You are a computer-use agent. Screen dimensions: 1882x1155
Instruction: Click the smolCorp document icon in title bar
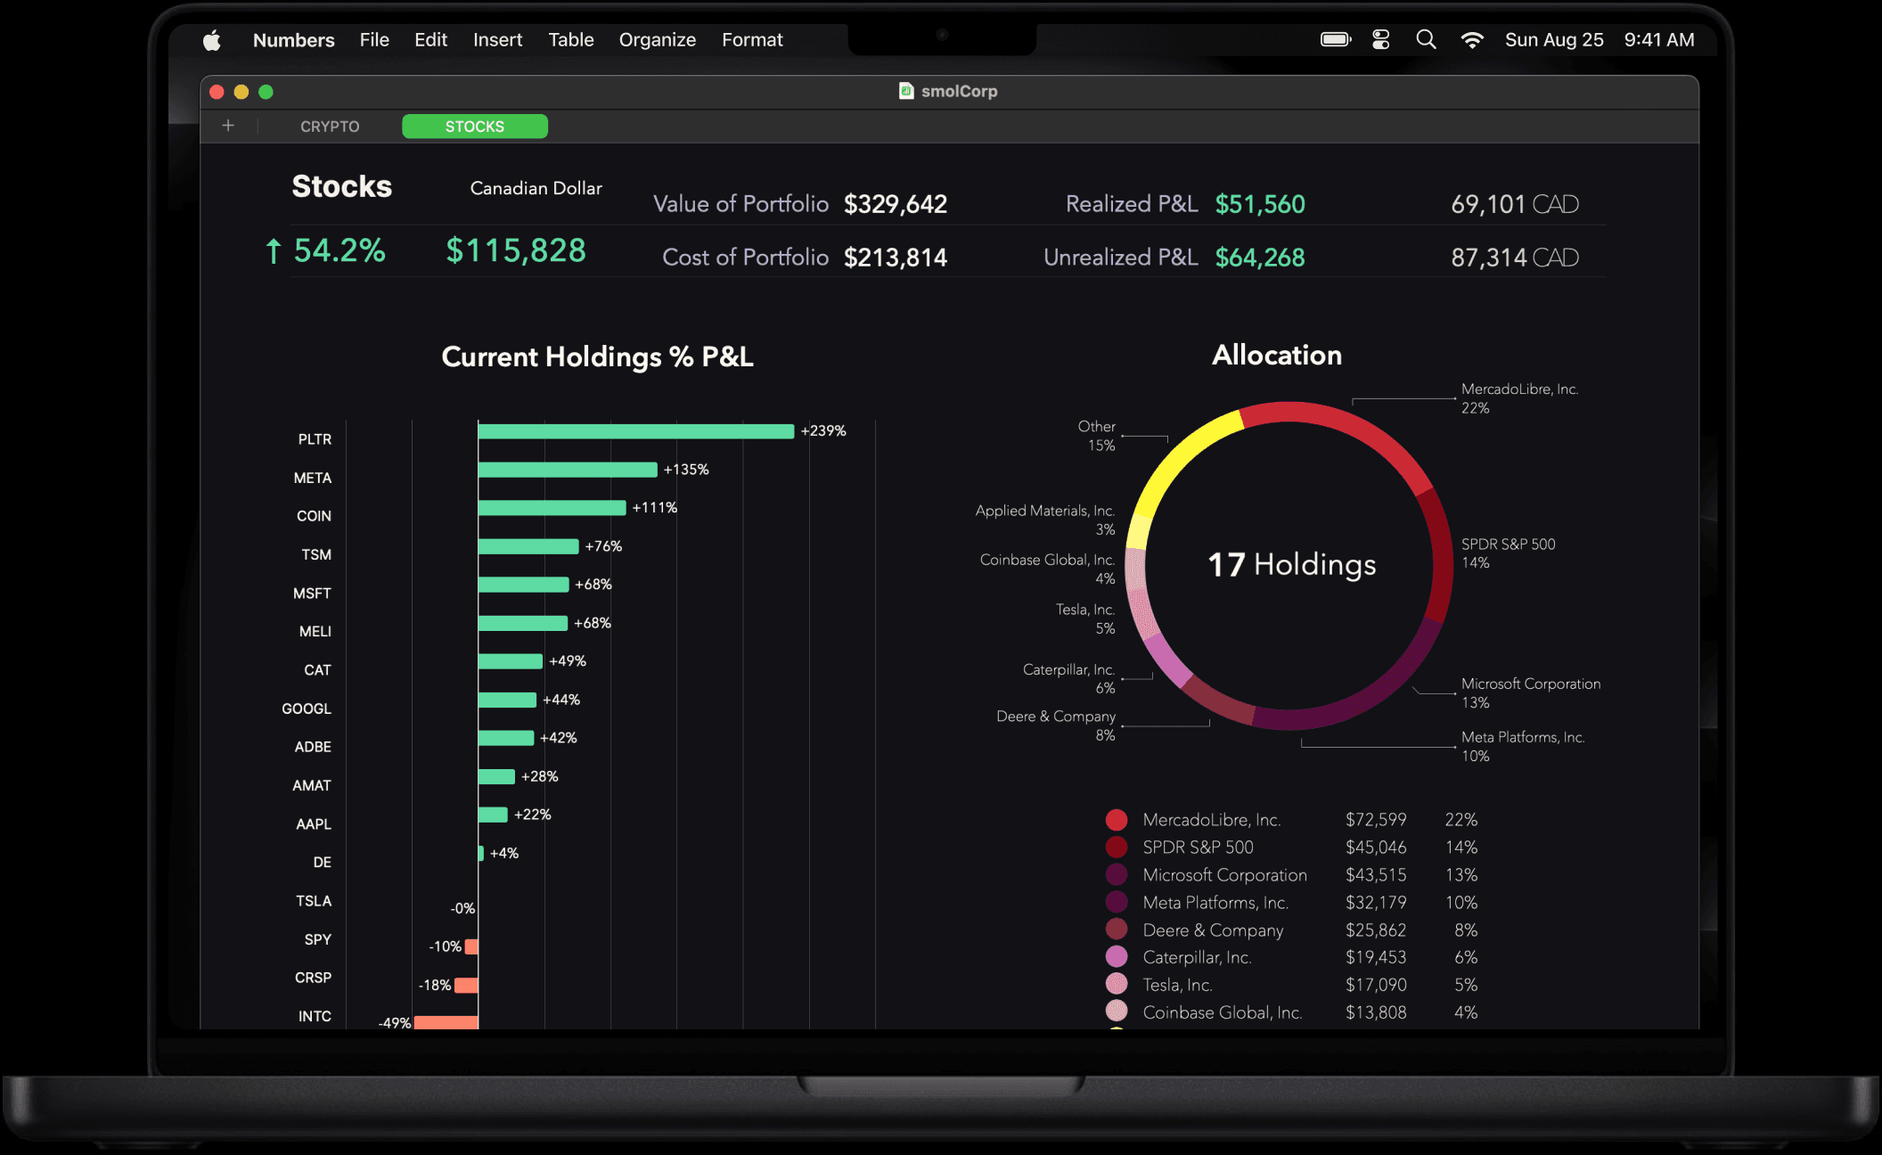pos(906,91)
